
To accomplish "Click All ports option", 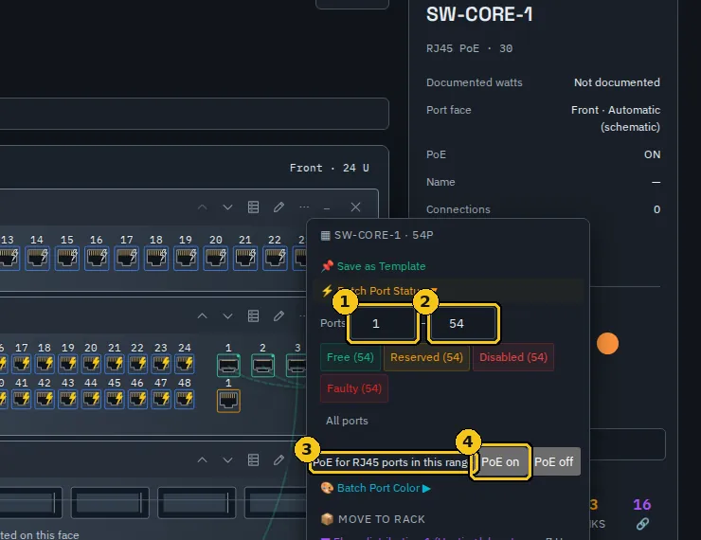I will pos(347,421).
